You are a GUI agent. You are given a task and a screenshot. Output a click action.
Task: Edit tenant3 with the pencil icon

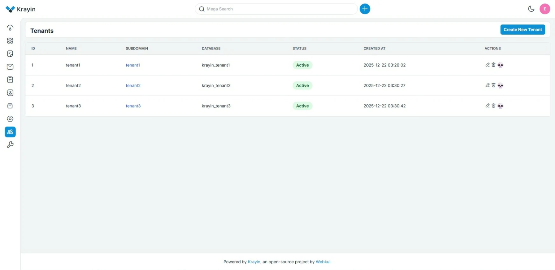(x=487, y=105)
